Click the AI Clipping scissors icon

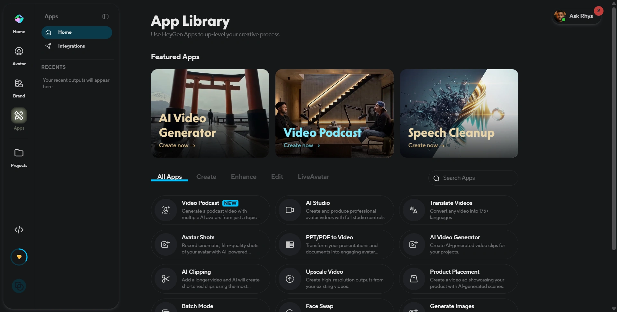pos(166,279)
